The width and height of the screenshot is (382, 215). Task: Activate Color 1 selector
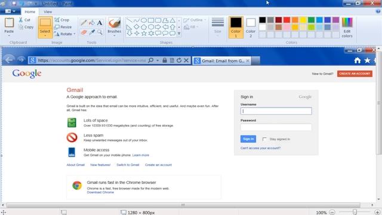pos(236,27)
